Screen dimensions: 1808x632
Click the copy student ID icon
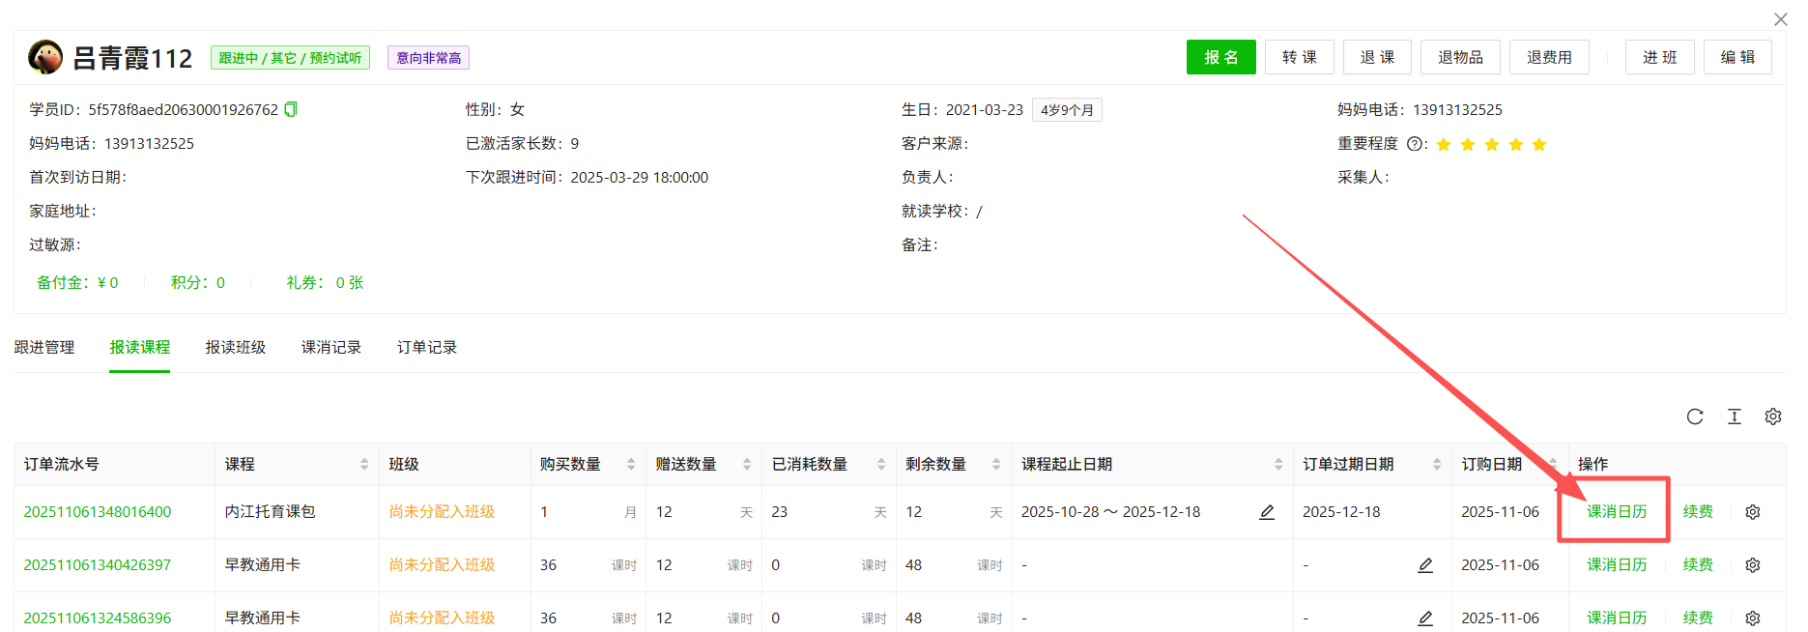click(x=291, y=109)
